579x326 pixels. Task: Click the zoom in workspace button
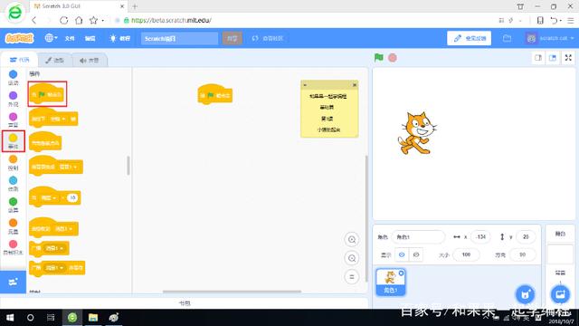point(352,239)
